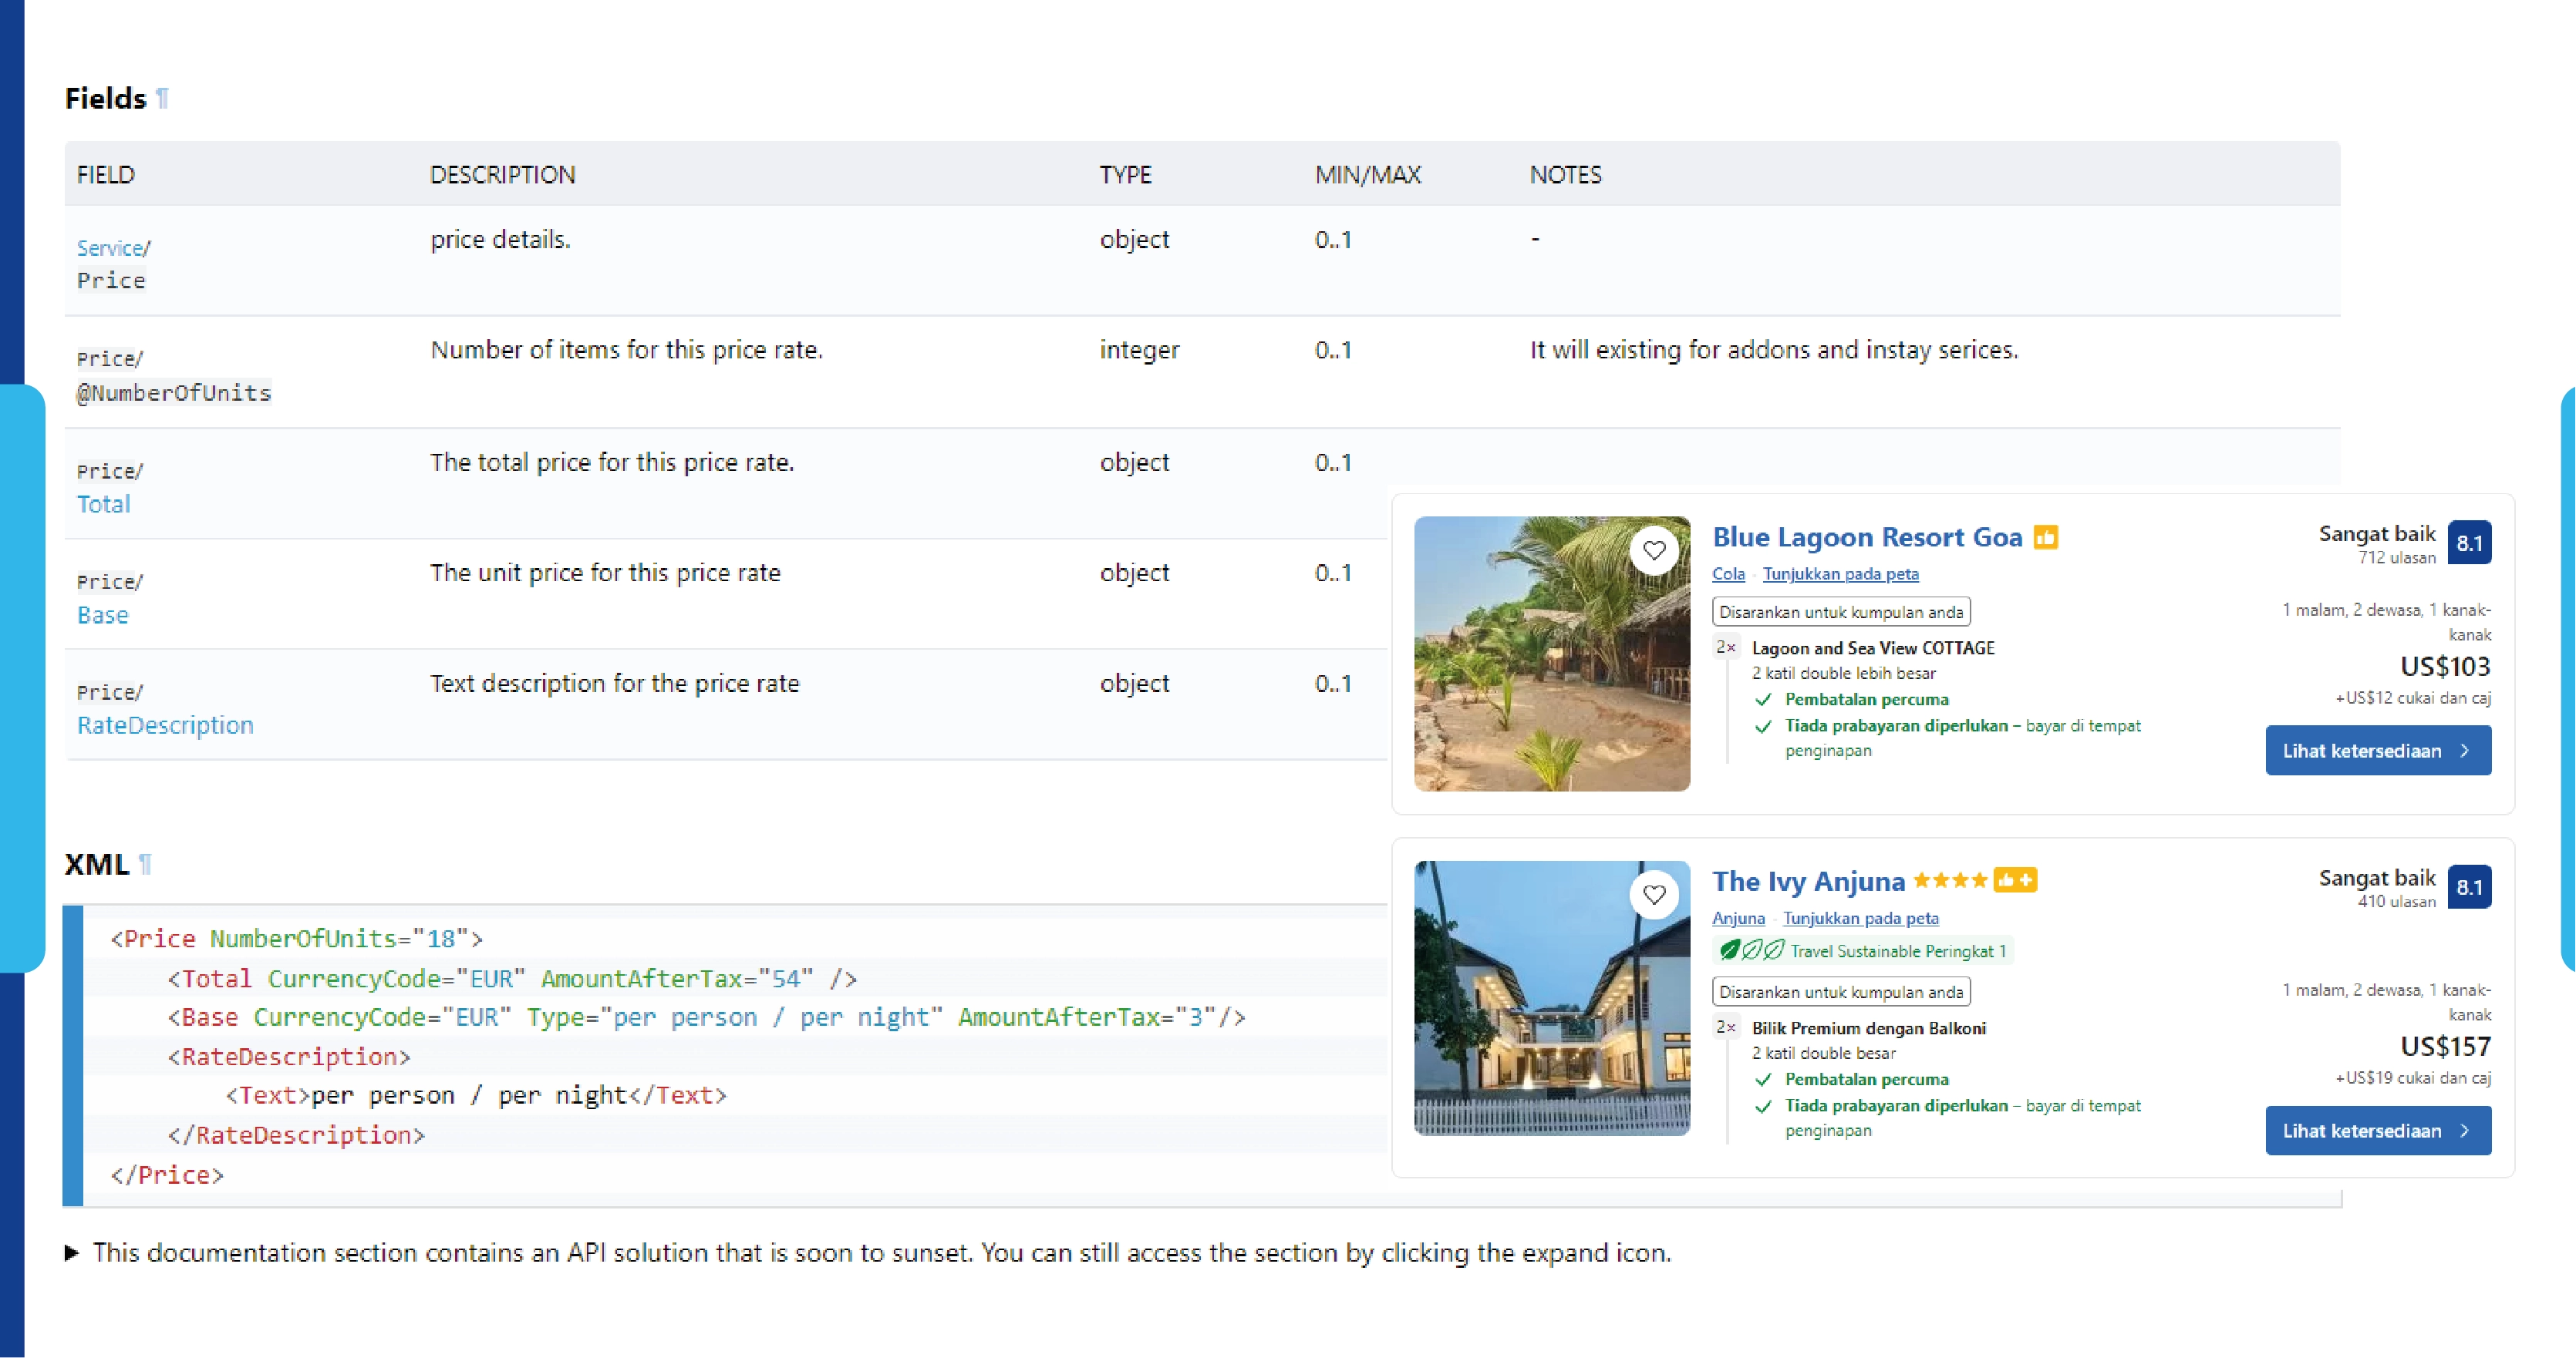The image size is (2576, 1358).
Task: Click the FIELD column header
Action: (x=106, y=175)
